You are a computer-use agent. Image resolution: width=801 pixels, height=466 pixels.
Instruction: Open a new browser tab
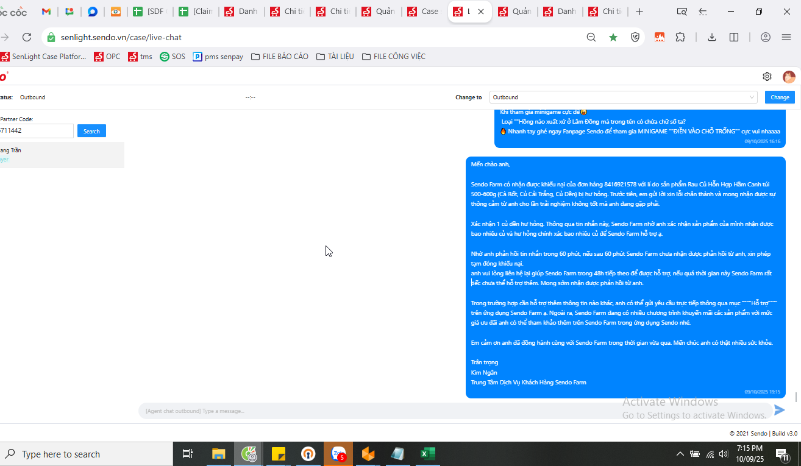point(639,12)
